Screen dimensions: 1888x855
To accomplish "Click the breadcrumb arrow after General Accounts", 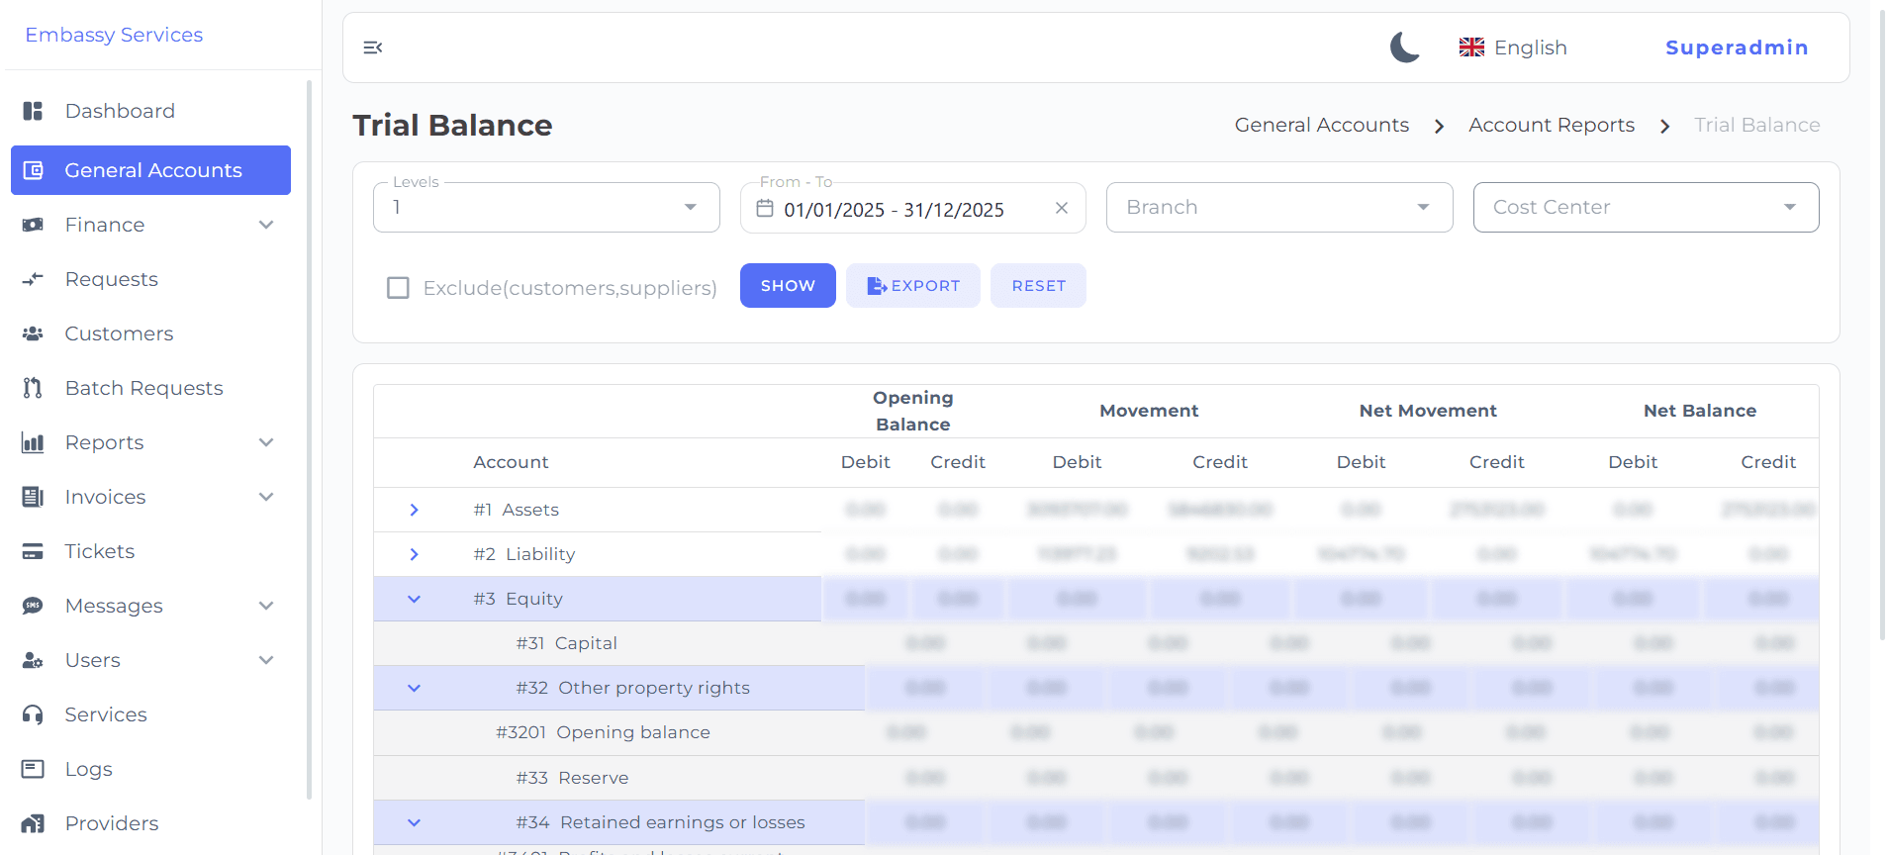I will (1440, 126).
